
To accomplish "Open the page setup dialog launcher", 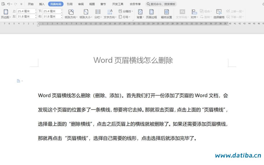I will [x=133, y=20].
